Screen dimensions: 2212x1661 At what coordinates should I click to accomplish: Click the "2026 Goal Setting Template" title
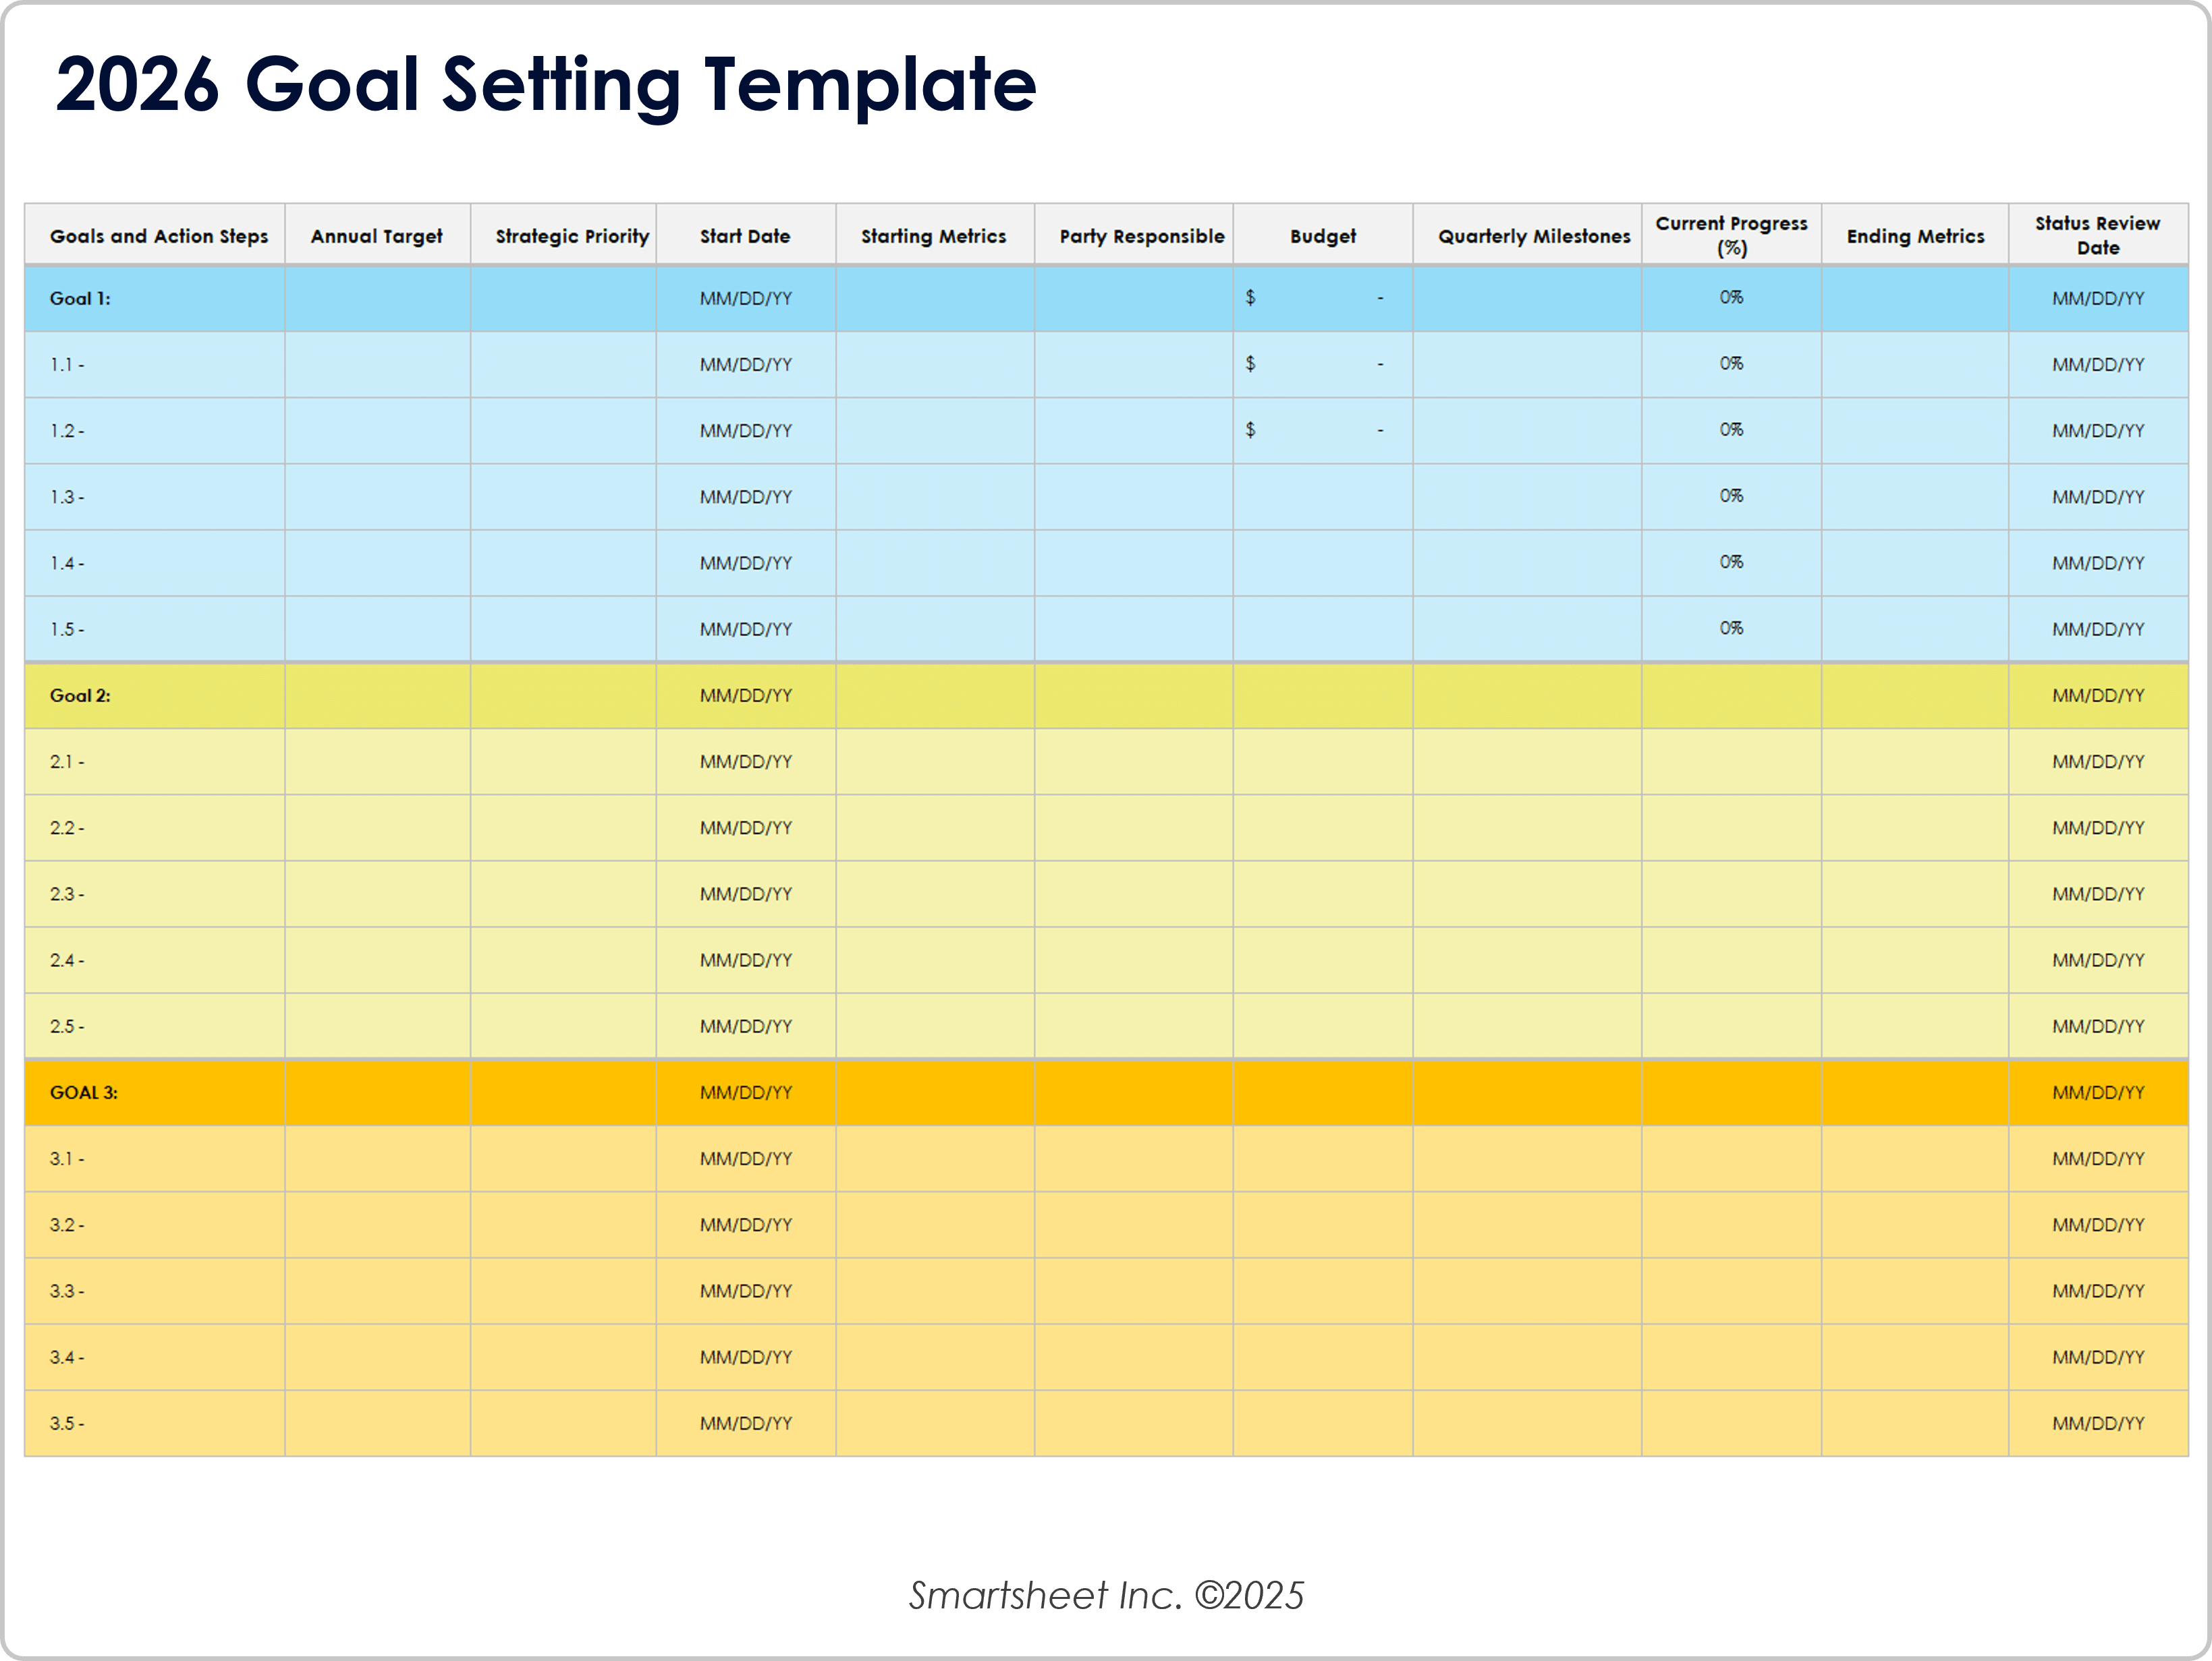[545, 84]
